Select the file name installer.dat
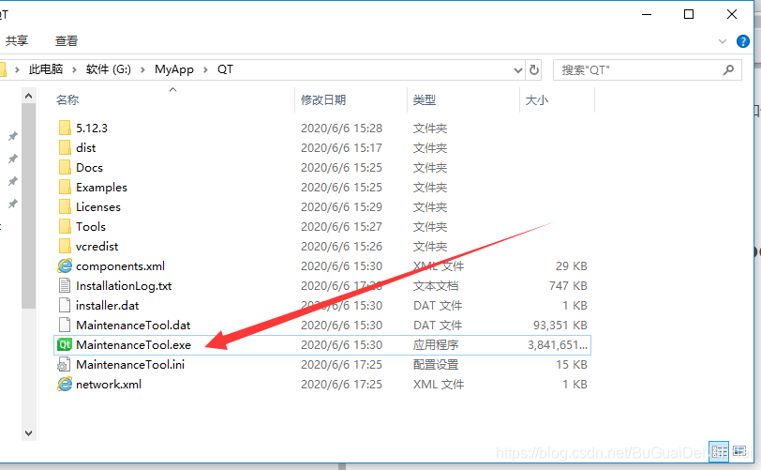Screen dimensions: 761x470 [x=107, y=306]
